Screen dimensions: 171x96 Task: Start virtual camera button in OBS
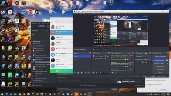(159, 63)
